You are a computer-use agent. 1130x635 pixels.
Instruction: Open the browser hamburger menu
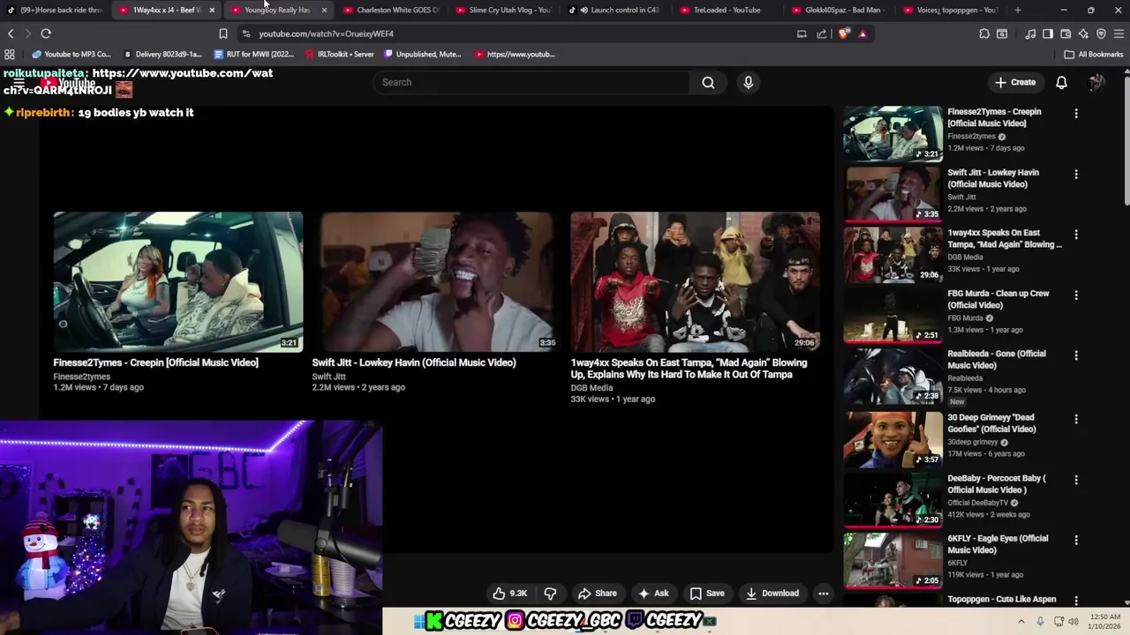[x=1119, y=34]
